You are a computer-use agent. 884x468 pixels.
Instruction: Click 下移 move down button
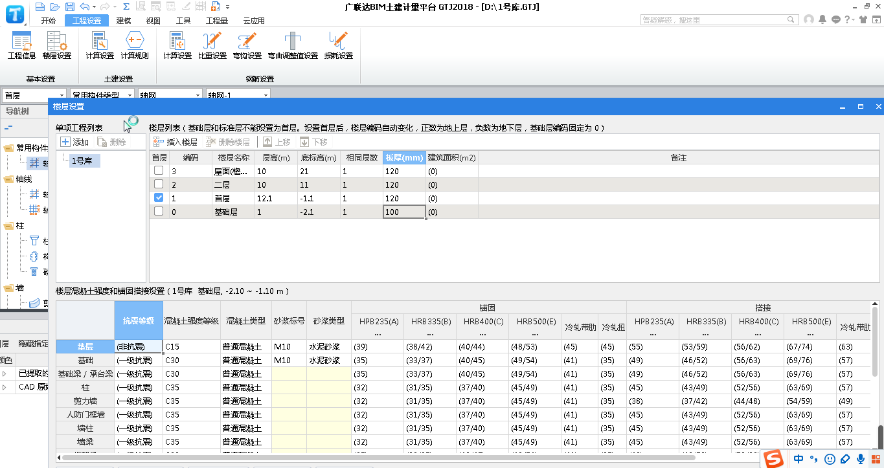pyautogui.click(x=313, y=142)
